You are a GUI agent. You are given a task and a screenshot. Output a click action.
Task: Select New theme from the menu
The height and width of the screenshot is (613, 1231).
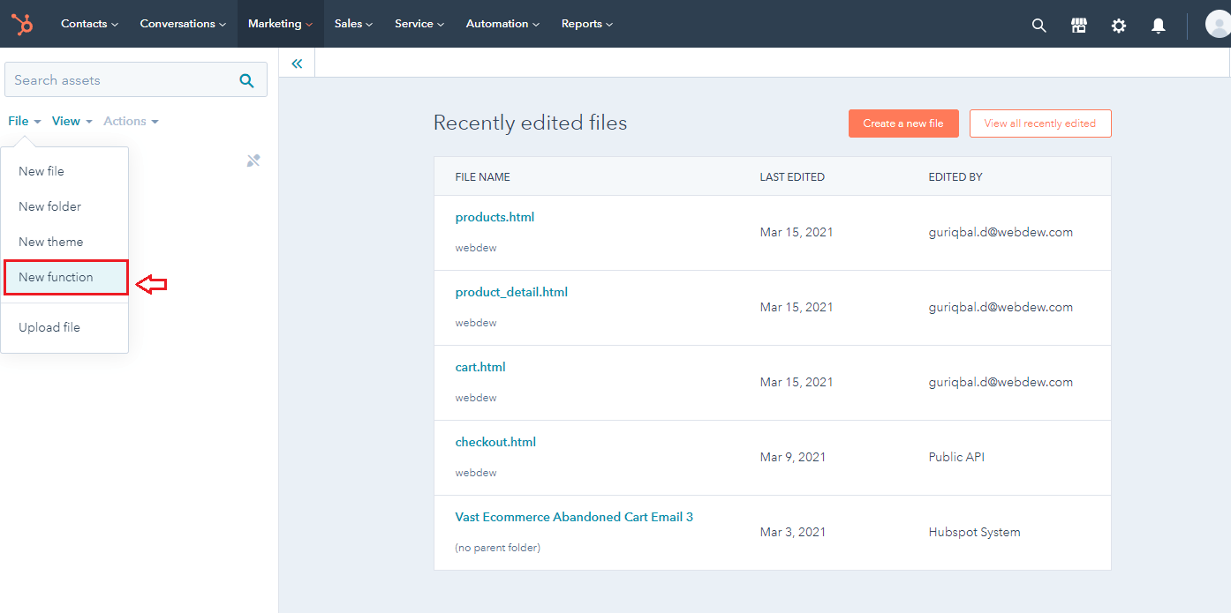click(x=50, y=241)
